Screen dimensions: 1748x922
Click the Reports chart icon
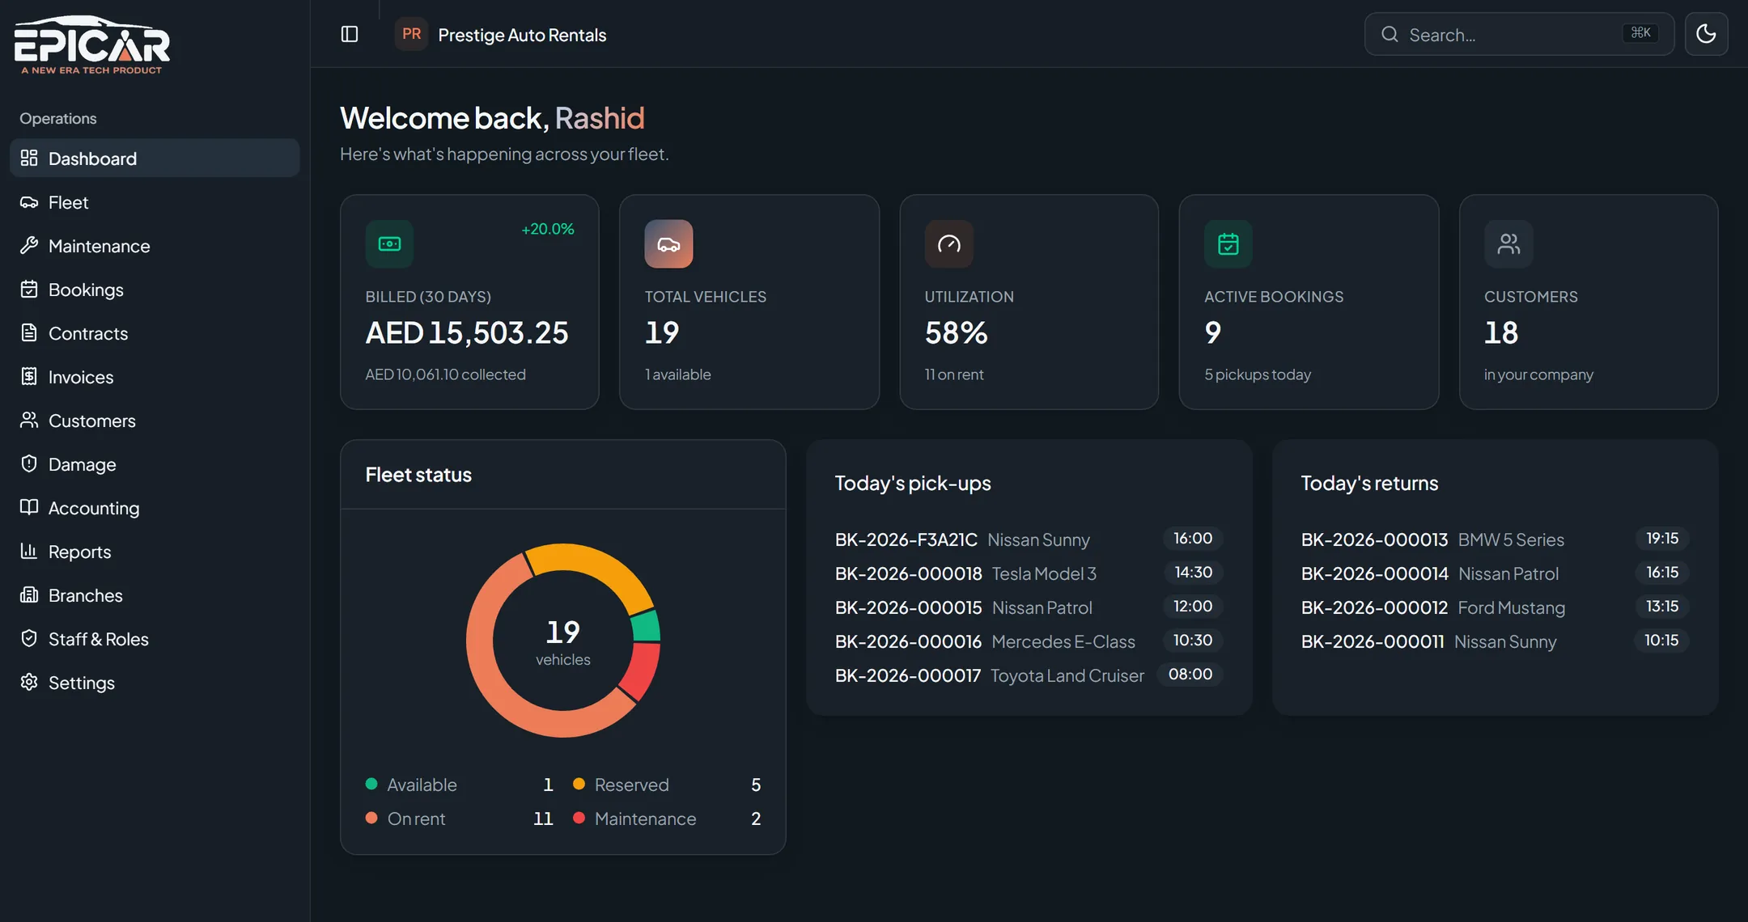pyautogui.click(x=29, y=552)
